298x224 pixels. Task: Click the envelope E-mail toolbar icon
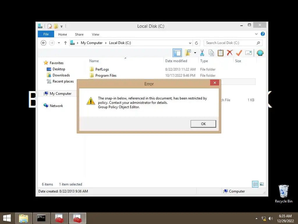point(249,53)
